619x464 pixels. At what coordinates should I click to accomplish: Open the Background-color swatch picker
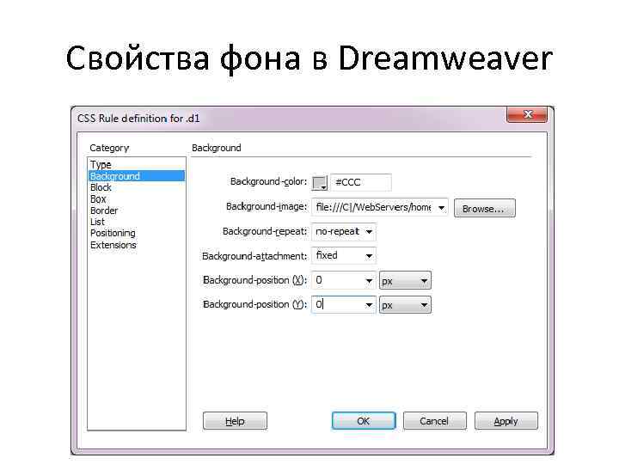(x=319, y=183)
